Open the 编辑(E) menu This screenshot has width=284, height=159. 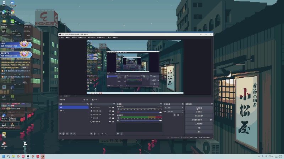[68, 37]
